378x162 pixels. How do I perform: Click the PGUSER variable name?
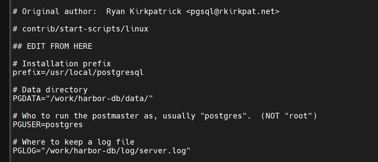pos(27,125)
